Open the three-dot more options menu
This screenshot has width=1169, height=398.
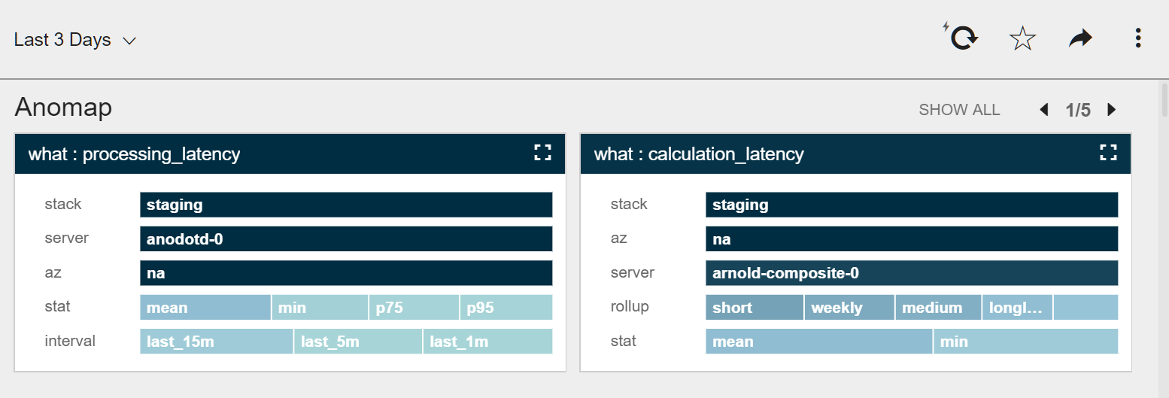point(1138,38)
